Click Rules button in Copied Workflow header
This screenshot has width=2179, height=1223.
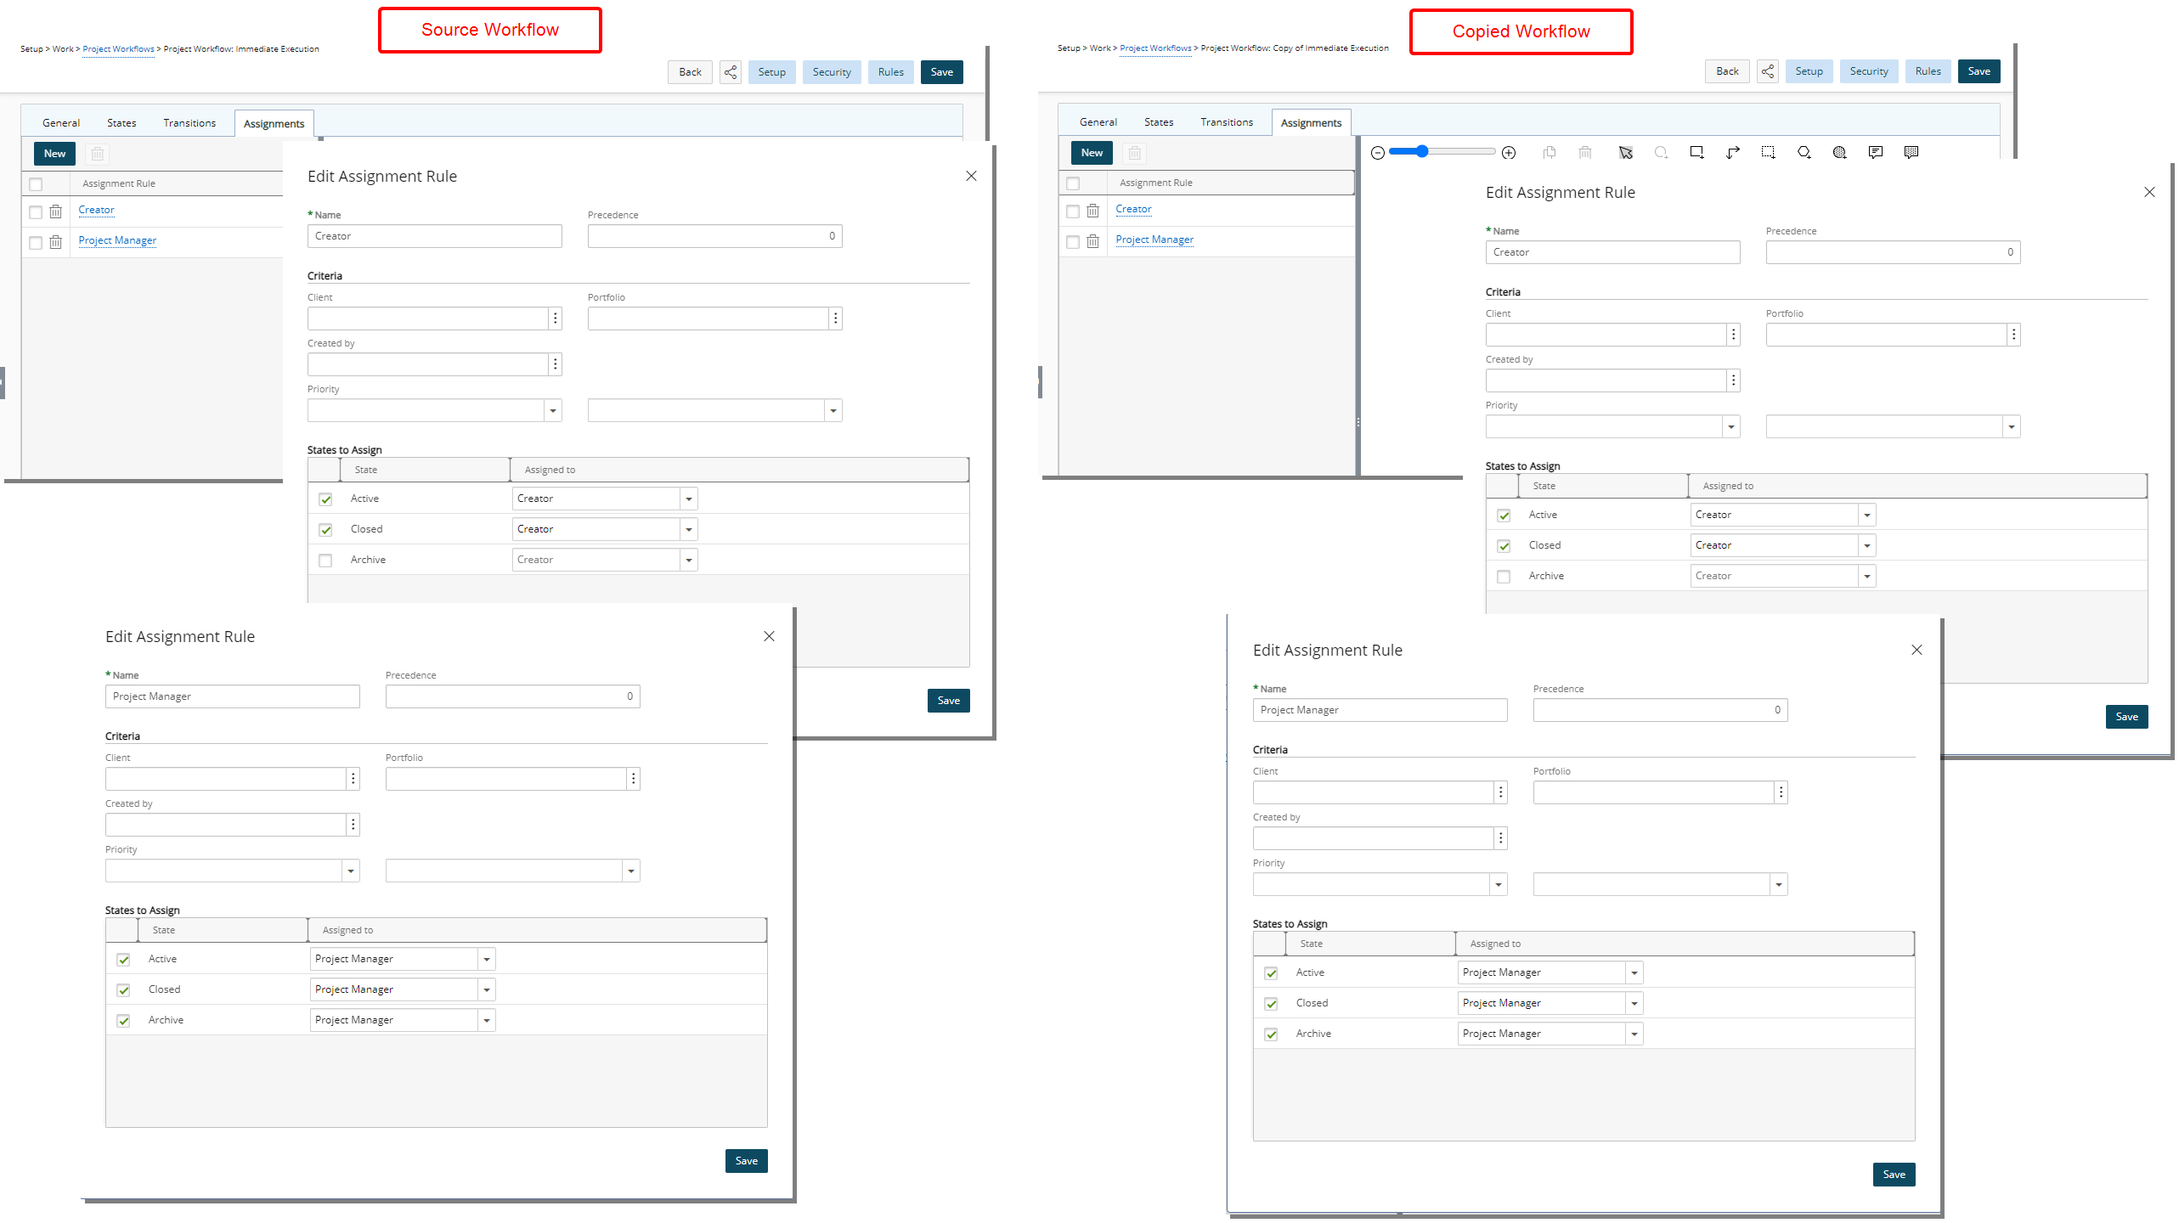coord(1928,71)
